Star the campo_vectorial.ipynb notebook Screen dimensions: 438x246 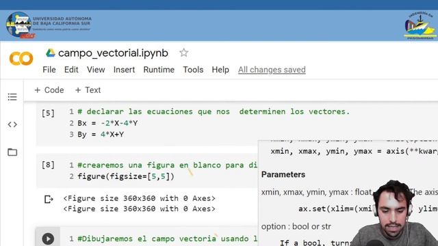(184, 53)
